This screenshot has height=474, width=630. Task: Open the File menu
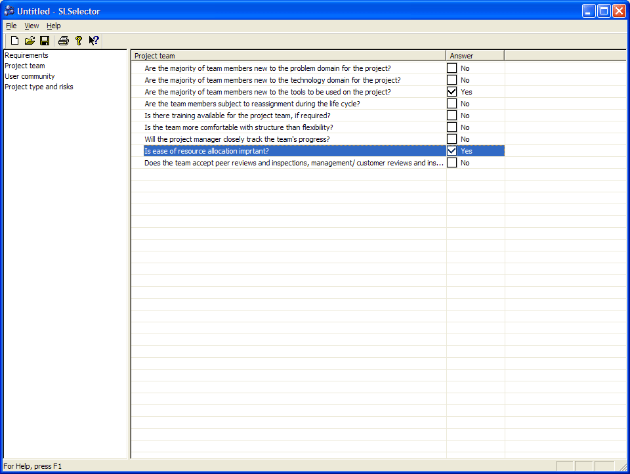pos(11,26)
